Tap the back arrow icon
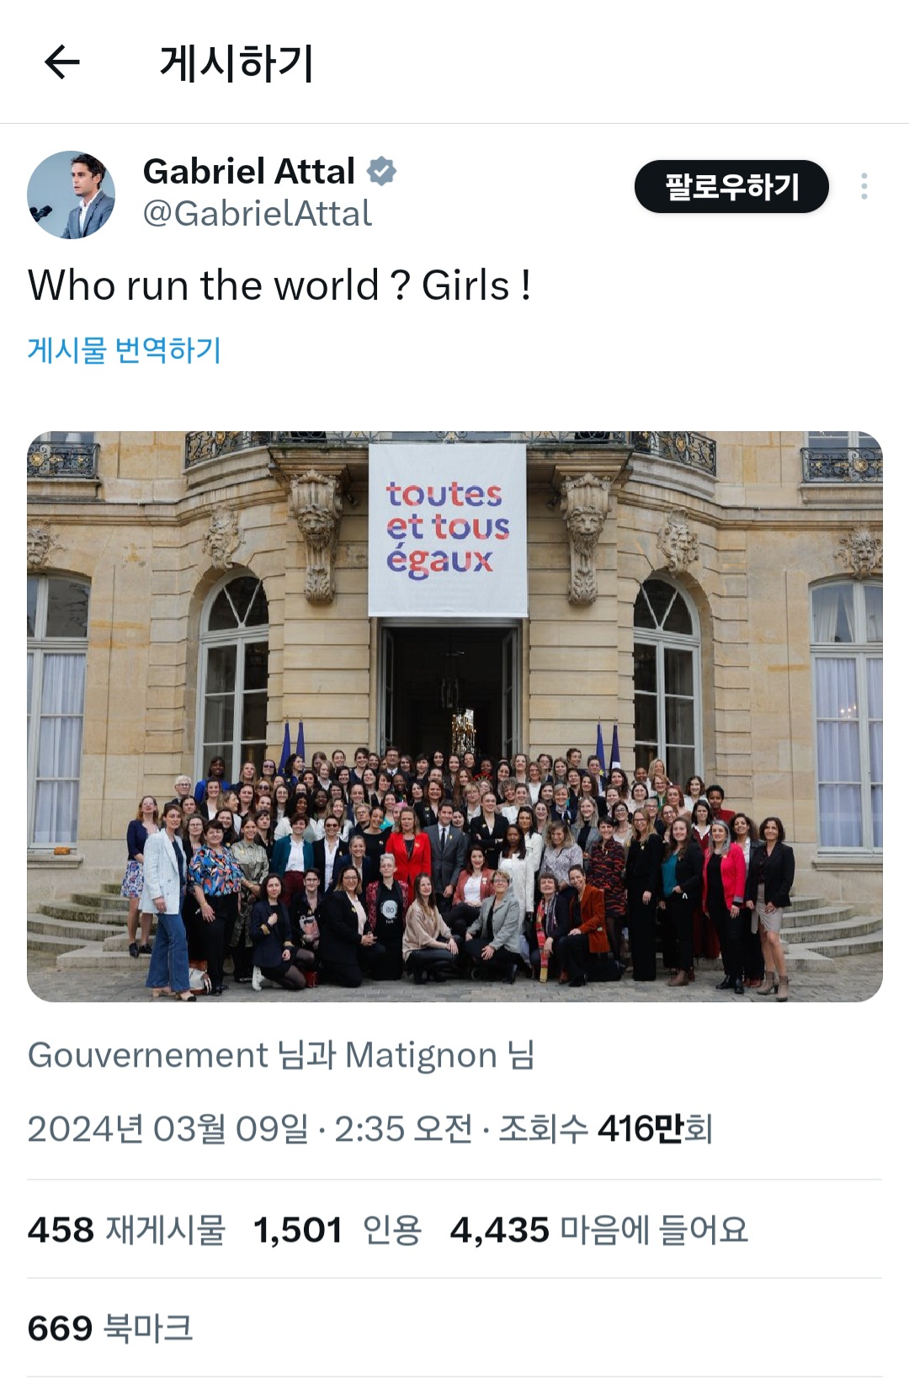 click(62, 62)
